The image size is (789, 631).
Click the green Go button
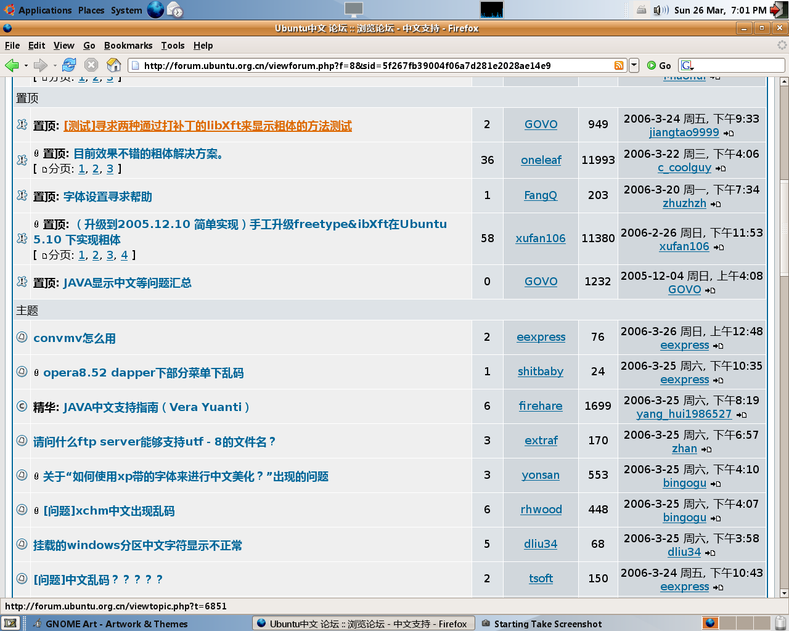[659, 65]
